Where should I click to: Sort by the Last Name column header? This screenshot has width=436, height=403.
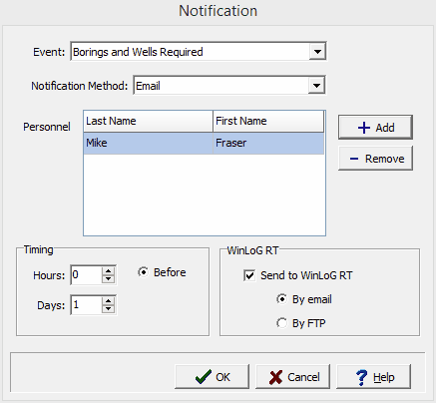(148, 121)
